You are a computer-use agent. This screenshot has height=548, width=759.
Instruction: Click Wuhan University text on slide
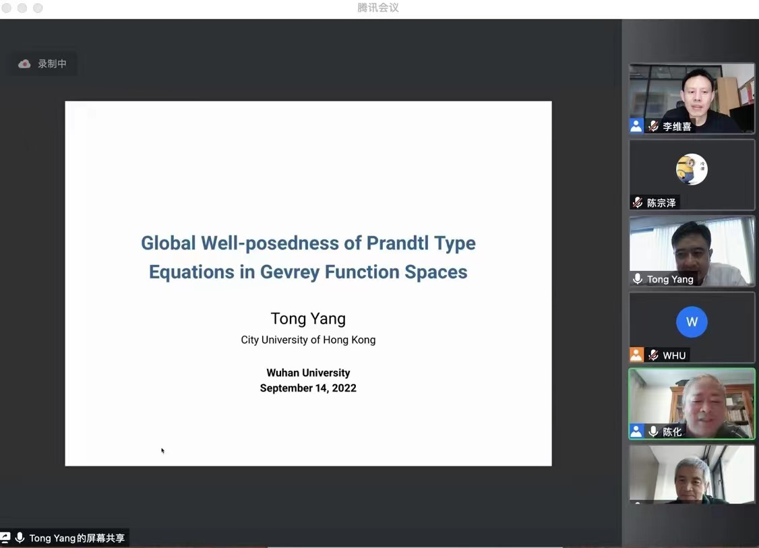308,373
